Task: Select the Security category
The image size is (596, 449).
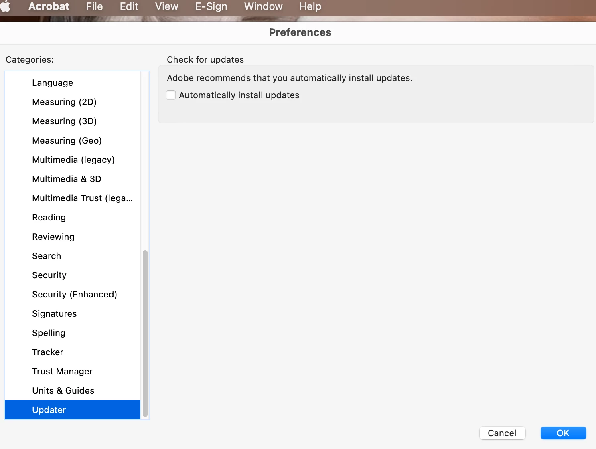Action: click(x=73, y=275)
